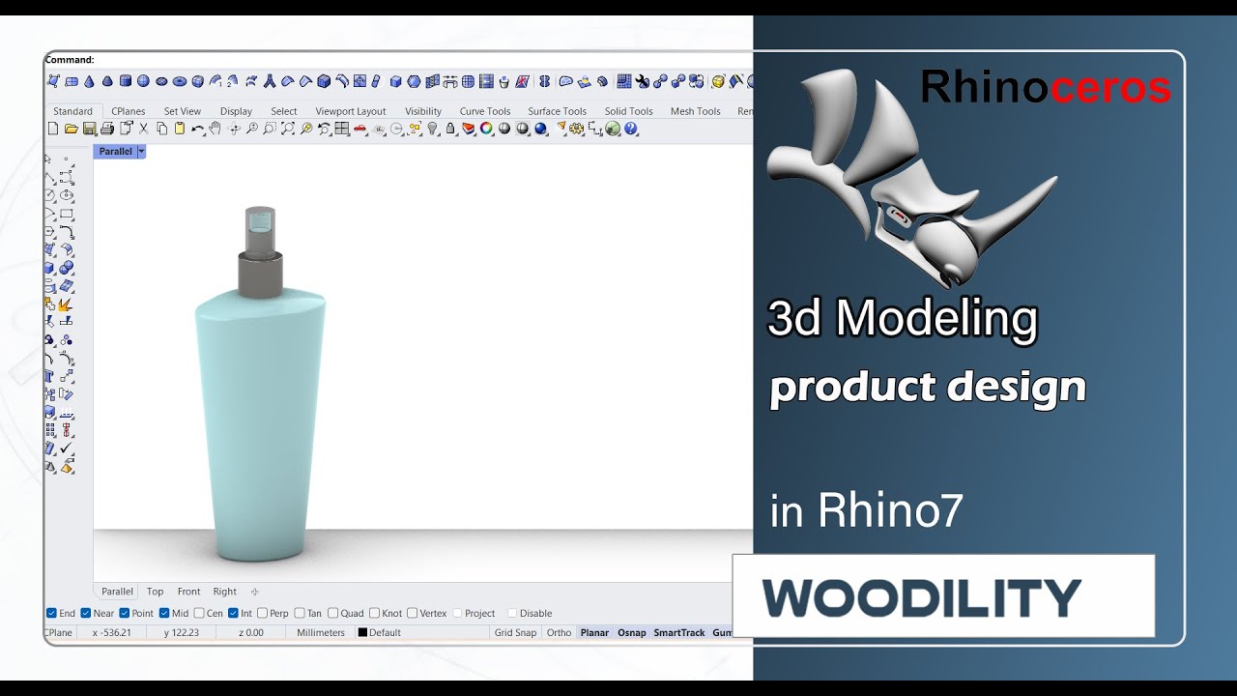This screenshot has height=696, width=1237.
Task: Select the Sphere solid tool
Action: pos(143,81)
